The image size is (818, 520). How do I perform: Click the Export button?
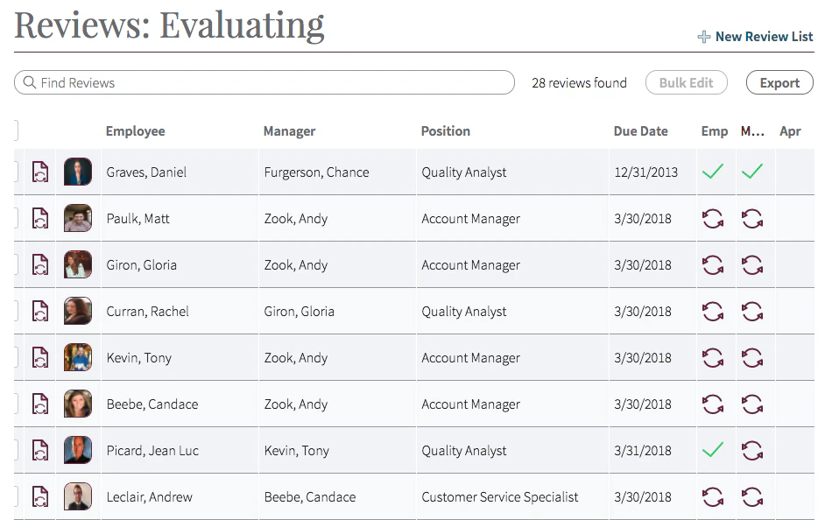(779, 82)
